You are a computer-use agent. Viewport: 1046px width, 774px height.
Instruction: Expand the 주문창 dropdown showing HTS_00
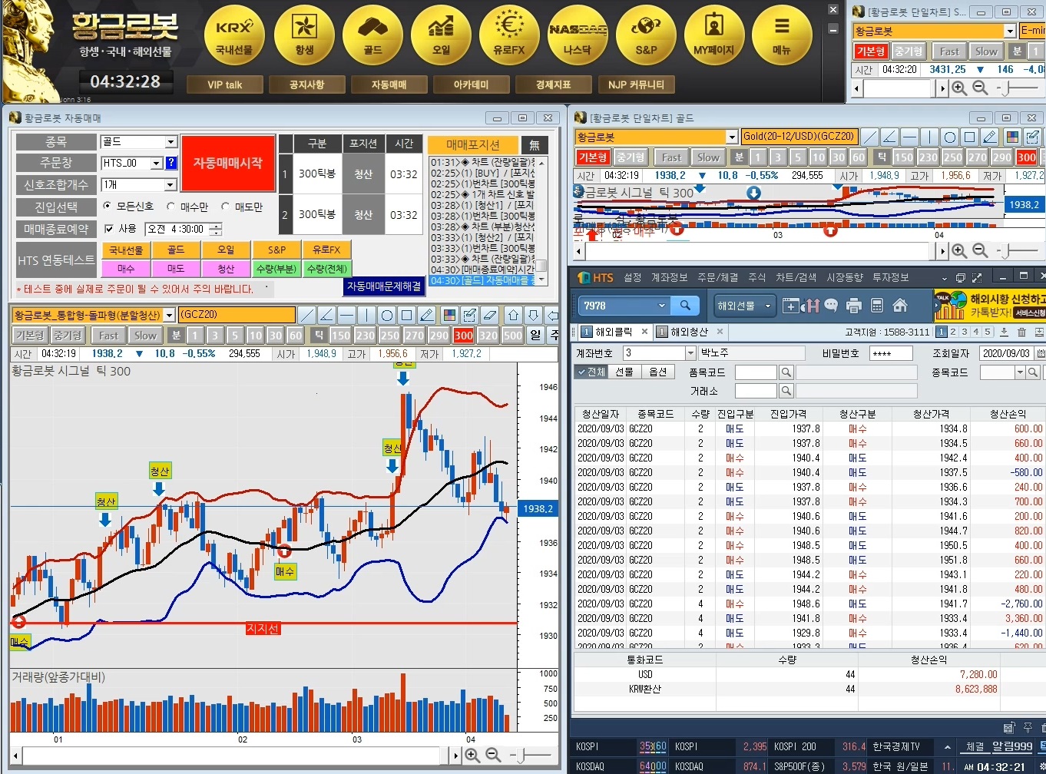click(x=157, y=163)
